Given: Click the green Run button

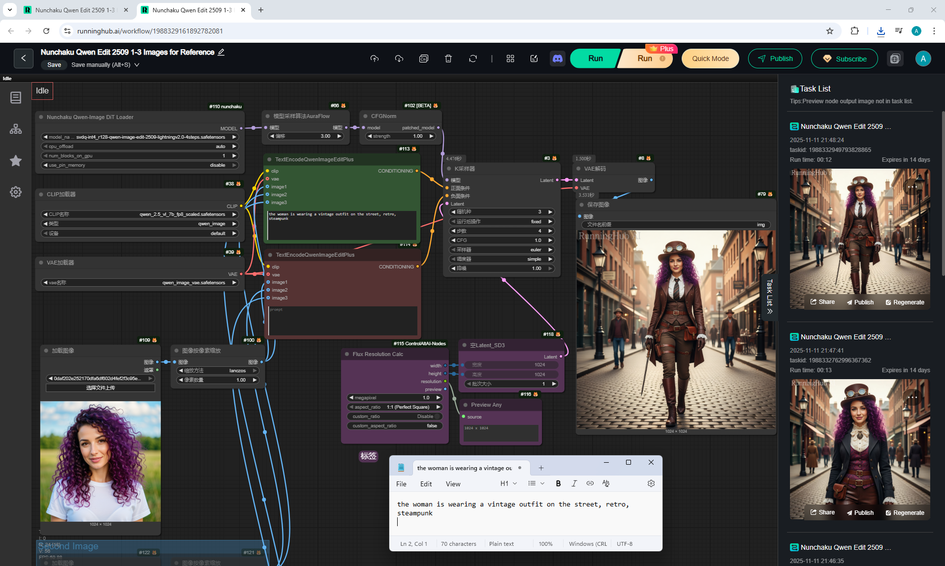Looking at the screenshot, I should (595, 59).
